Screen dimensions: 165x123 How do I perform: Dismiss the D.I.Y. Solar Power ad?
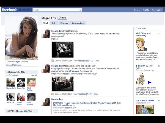point(159,101)
